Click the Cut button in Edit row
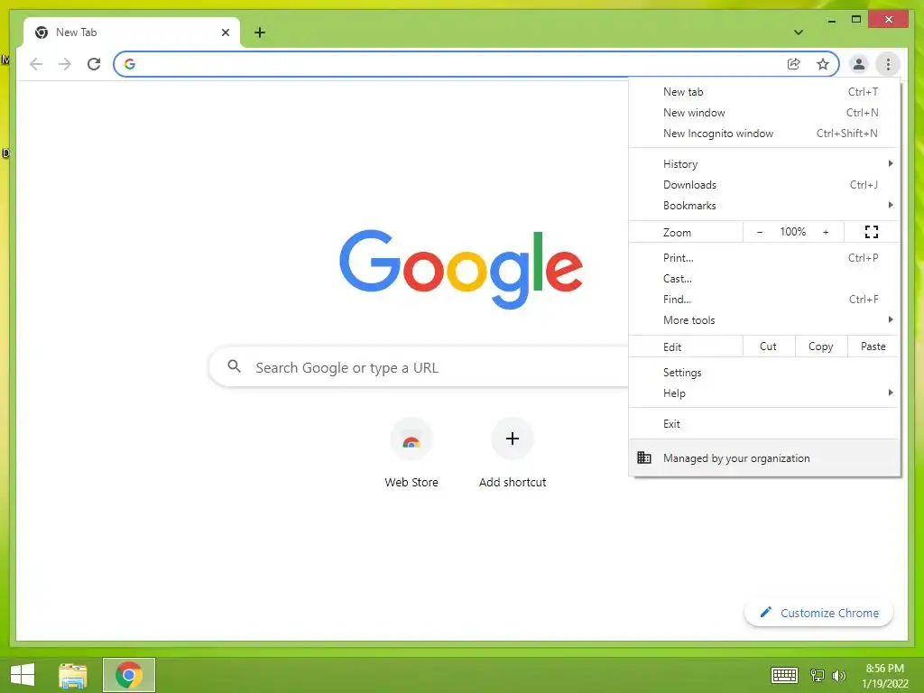The image size is (924, 693). coord(769,346)
